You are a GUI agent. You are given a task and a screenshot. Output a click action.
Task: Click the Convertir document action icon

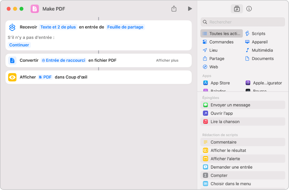pyautogui.click(x=12, y=61)
